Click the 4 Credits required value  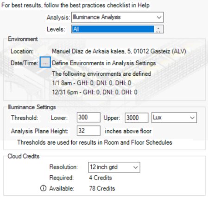tap(101, 178)
